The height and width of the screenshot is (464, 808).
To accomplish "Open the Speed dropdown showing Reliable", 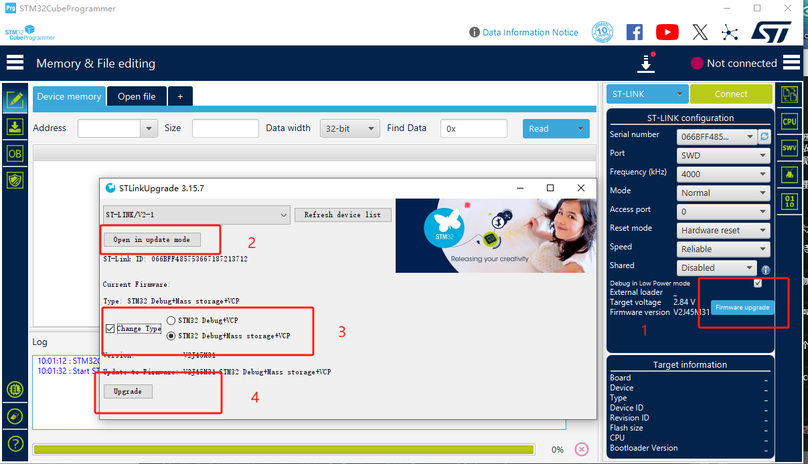I will click(723, 249).
